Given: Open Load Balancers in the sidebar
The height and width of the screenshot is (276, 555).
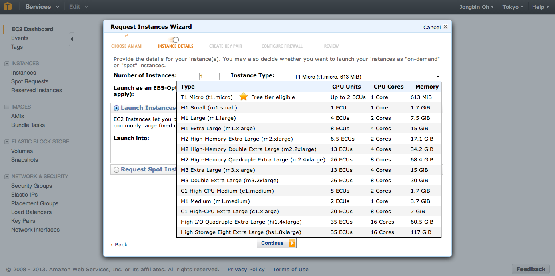Looking at the screenshot, I should tap(31, 212).
